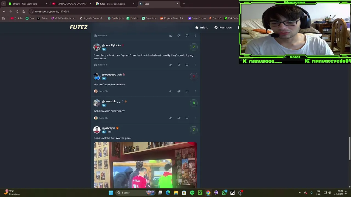Click the TV badge under @jabriljan
Image resolution: width=351 pixels, height=197 pixels.
[104, 132]
